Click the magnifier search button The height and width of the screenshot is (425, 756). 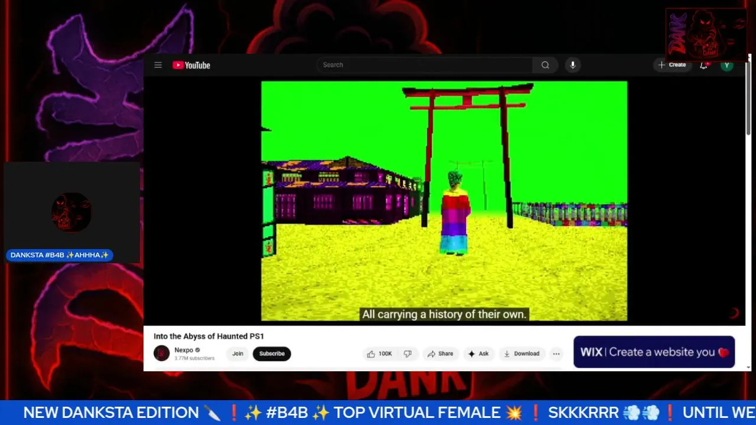[x=545, y=65]
